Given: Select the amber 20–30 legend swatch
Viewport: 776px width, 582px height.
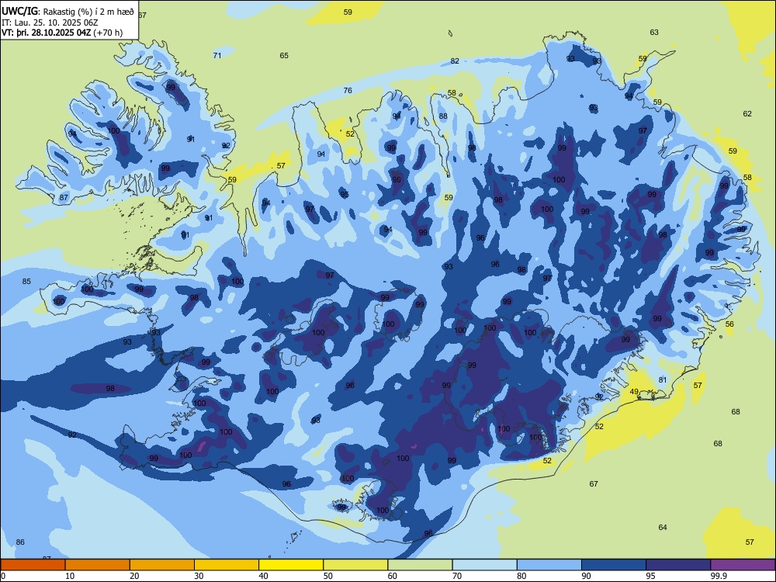Looking at the screenshot, I should pyautogui.click(x=162, y=565).
